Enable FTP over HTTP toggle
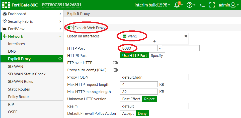 [x=115, y=63]
